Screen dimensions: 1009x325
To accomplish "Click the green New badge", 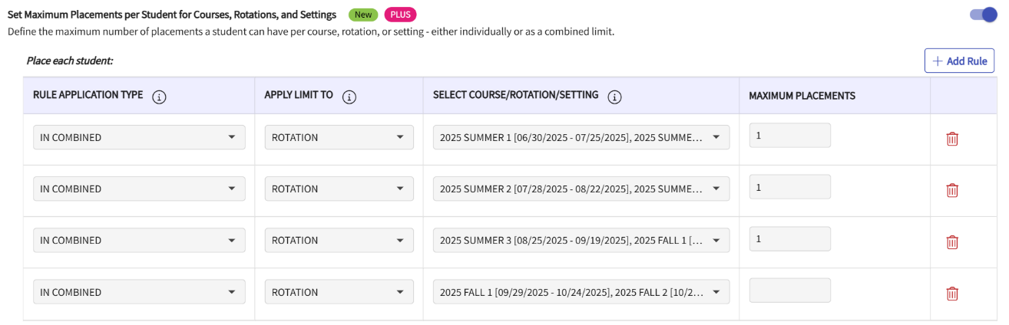I will click(x=362, y=15).
